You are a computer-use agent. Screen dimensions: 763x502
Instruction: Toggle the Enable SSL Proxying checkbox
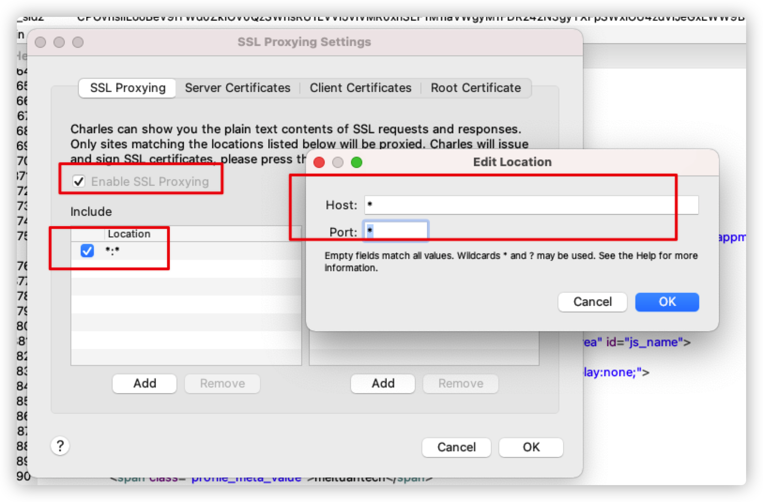[x=79, y=181]
